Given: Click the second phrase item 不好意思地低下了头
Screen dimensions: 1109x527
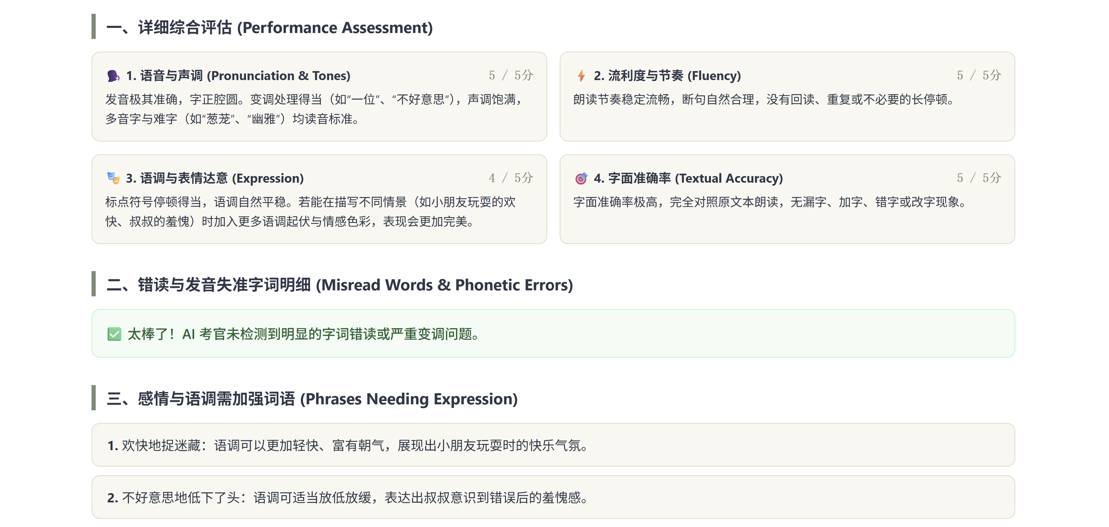Looking at the screenshot, I should point(553,497).
